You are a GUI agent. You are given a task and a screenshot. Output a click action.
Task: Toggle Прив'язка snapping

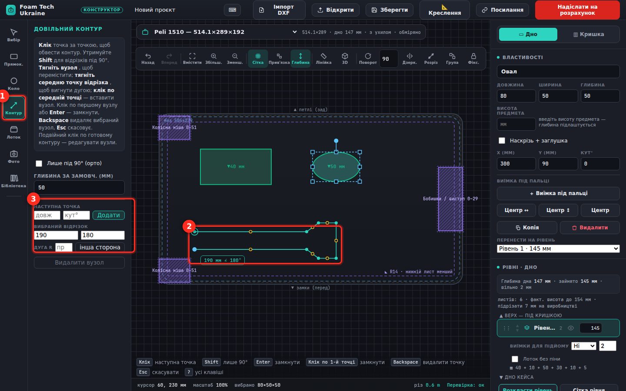click(279, 59)
